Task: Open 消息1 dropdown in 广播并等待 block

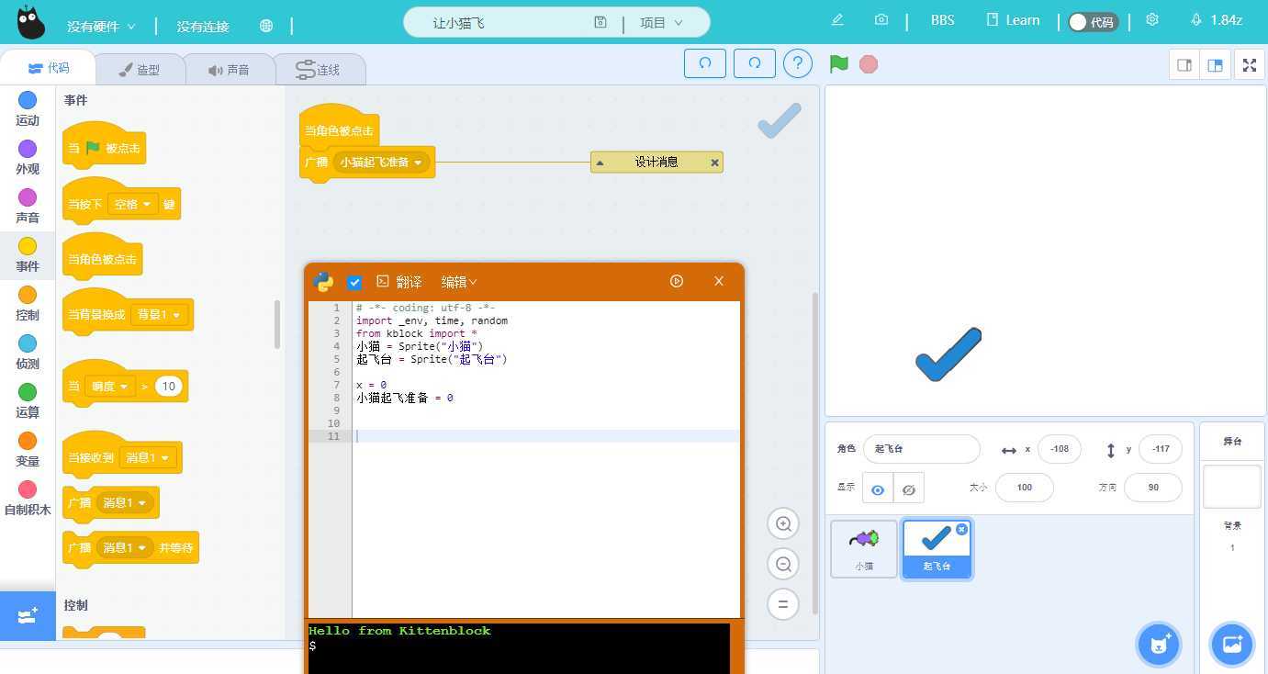Action: coord(124,548)
